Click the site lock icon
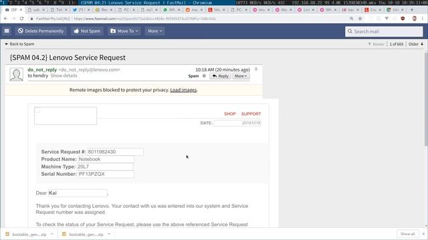Screen dimensions: 428x240 [31, 19]
